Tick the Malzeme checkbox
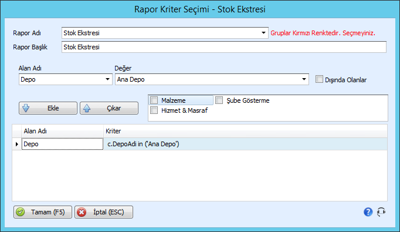The height and width of the screenshot is (232, 400). [x=154, y=100]
